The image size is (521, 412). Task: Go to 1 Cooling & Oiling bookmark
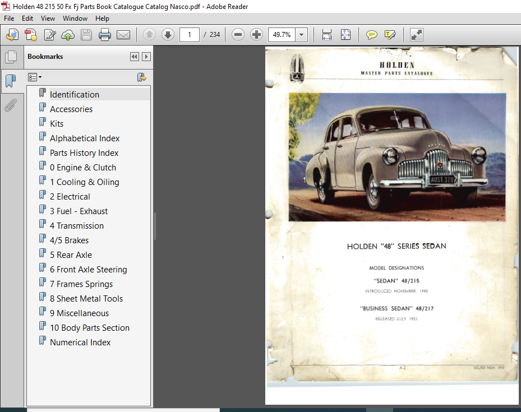point(84,182)
